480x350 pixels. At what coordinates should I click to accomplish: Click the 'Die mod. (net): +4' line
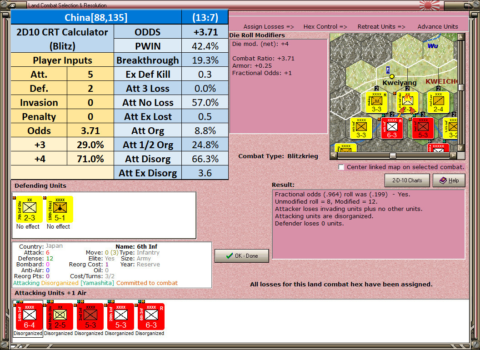coord(260,44)
